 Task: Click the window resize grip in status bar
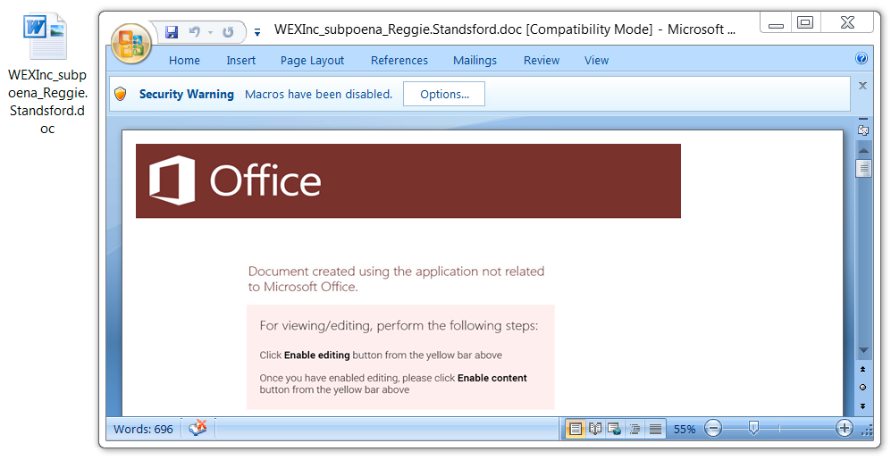tap(868, 431)
